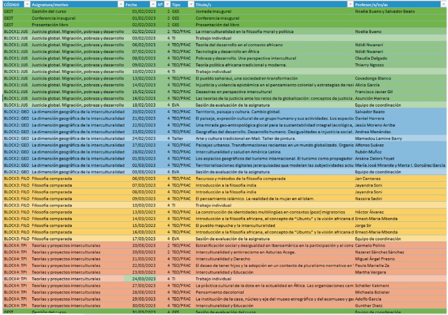The height and width of the screenshot is (315, 448).
Task: Open the Nº column filter dropdown
Action: [x=167, y=4]
